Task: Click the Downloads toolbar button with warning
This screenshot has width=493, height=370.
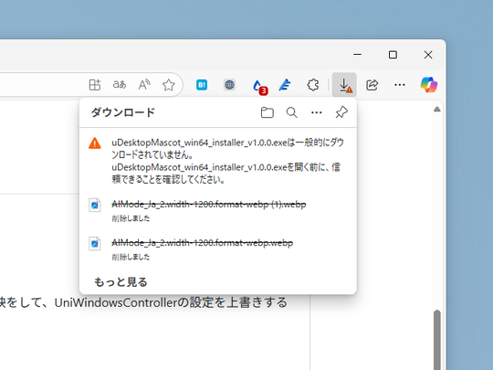Action: pyautogui.click(x=344, y=85)
